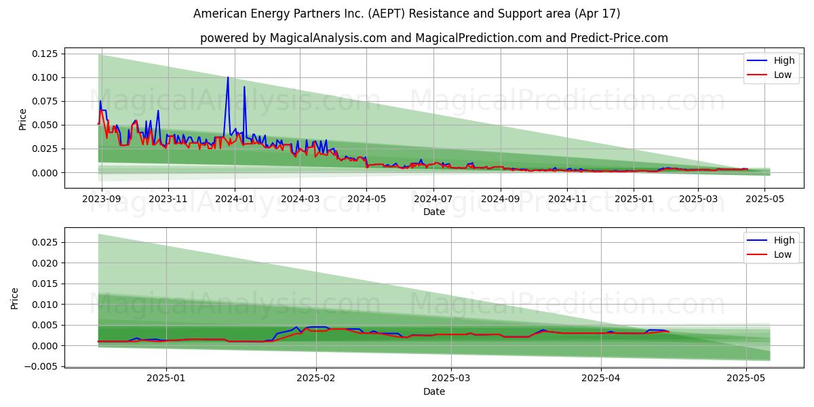Image resolution: width=814 pixels, height=407 pixels.
Task: Click the '2024-11' tick label on the top chart
Action: pos(567,199)
